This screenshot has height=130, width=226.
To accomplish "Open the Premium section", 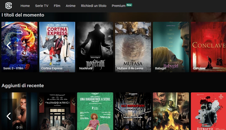I will pos(119,6).
